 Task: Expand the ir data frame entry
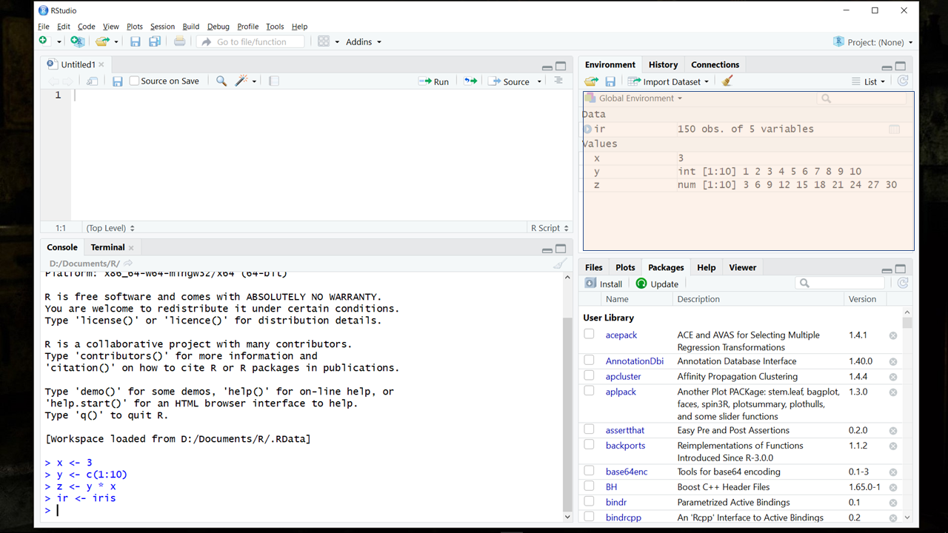click(x=587, y=129)
